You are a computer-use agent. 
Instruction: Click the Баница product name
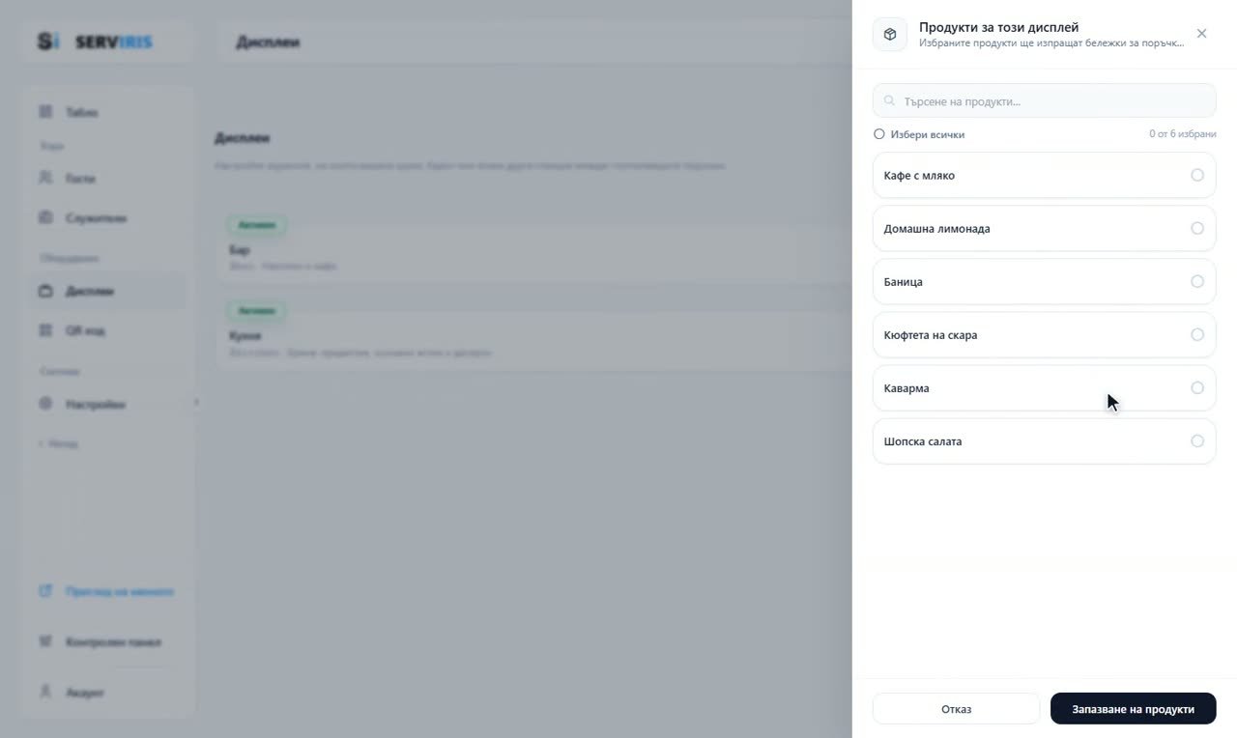coord(903,282)
